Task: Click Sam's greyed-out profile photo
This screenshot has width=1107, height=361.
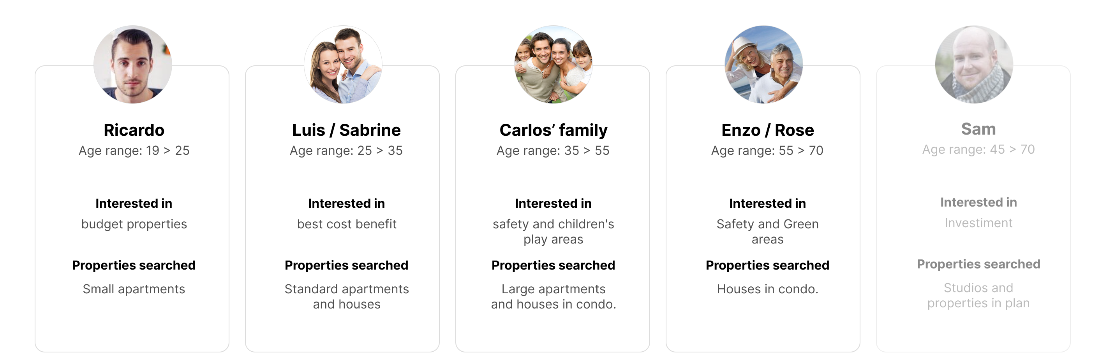Action: click(974, 65)
